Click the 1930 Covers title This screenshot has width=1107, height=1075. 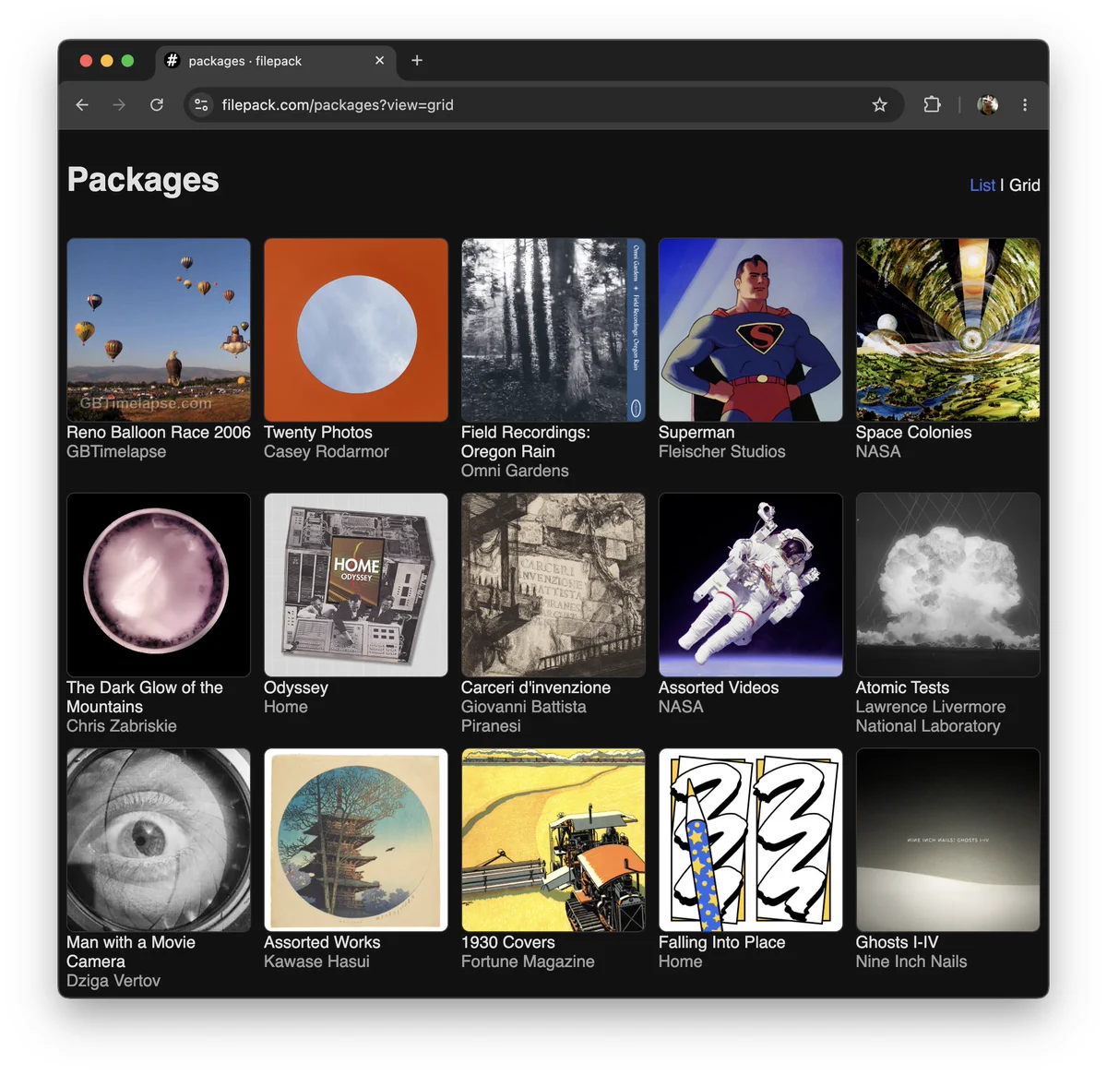click(x=508, y=942)
